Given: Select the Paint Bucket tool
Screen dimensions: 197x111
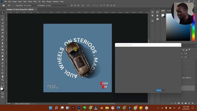Looking at the screenshot, I should coord(2,53).
